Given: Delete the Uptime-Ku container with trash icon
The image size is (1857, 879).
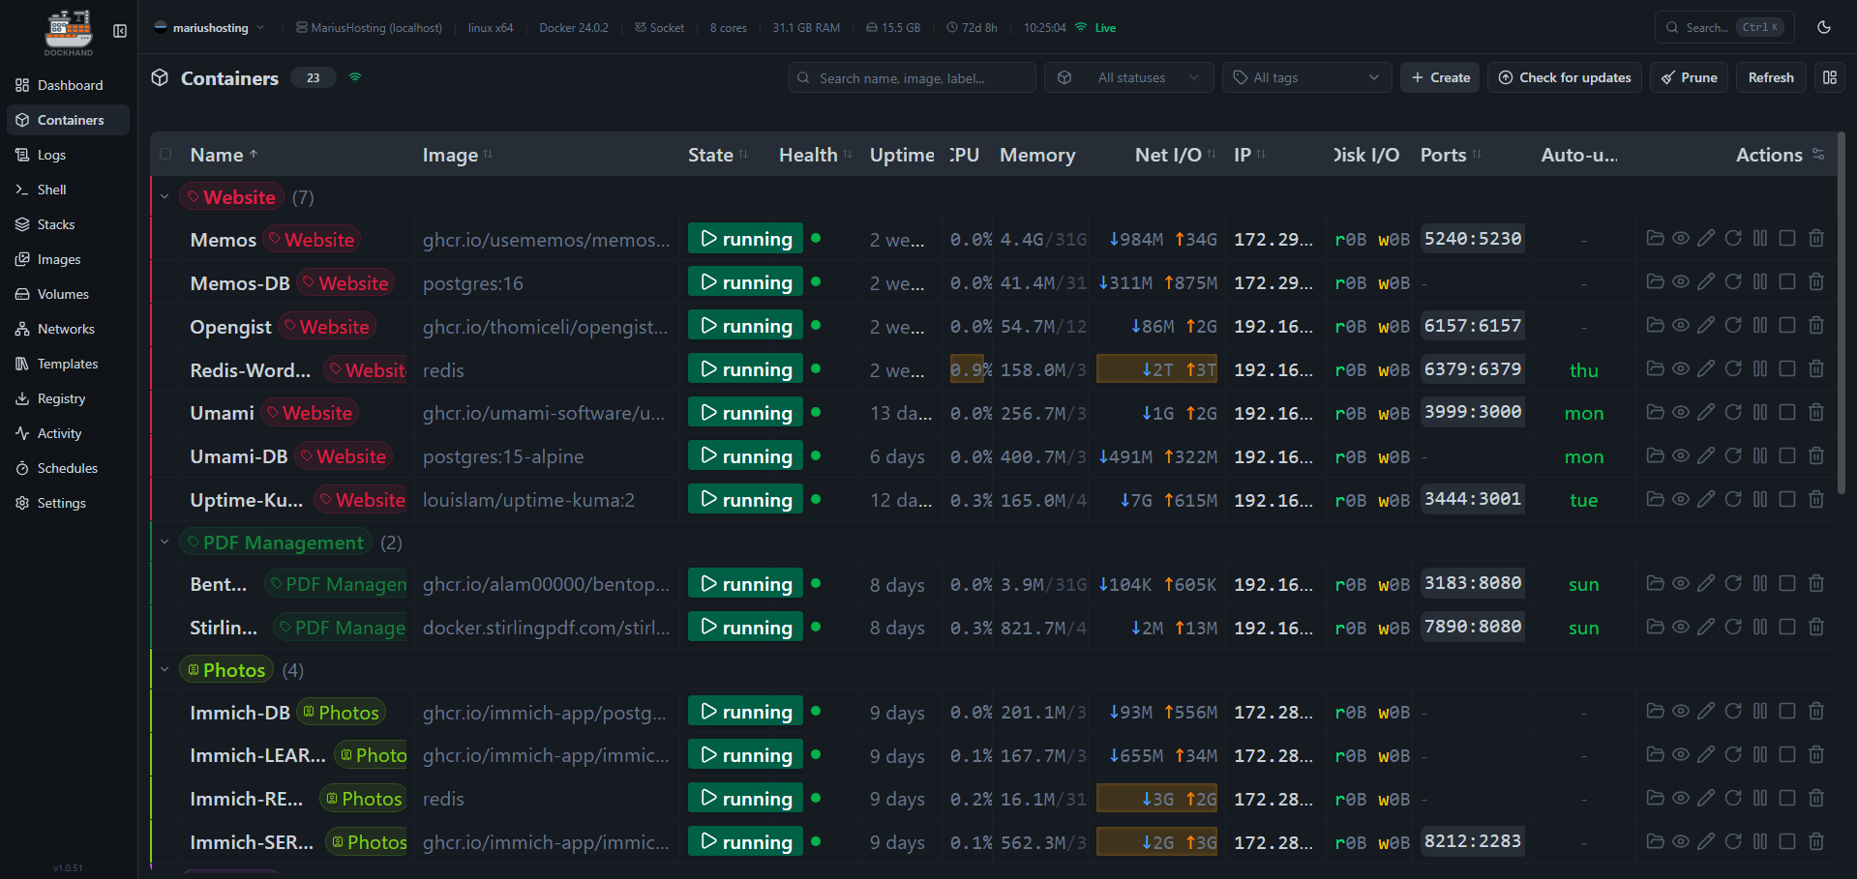Looking at the screenshot, I should point(1816,499).
